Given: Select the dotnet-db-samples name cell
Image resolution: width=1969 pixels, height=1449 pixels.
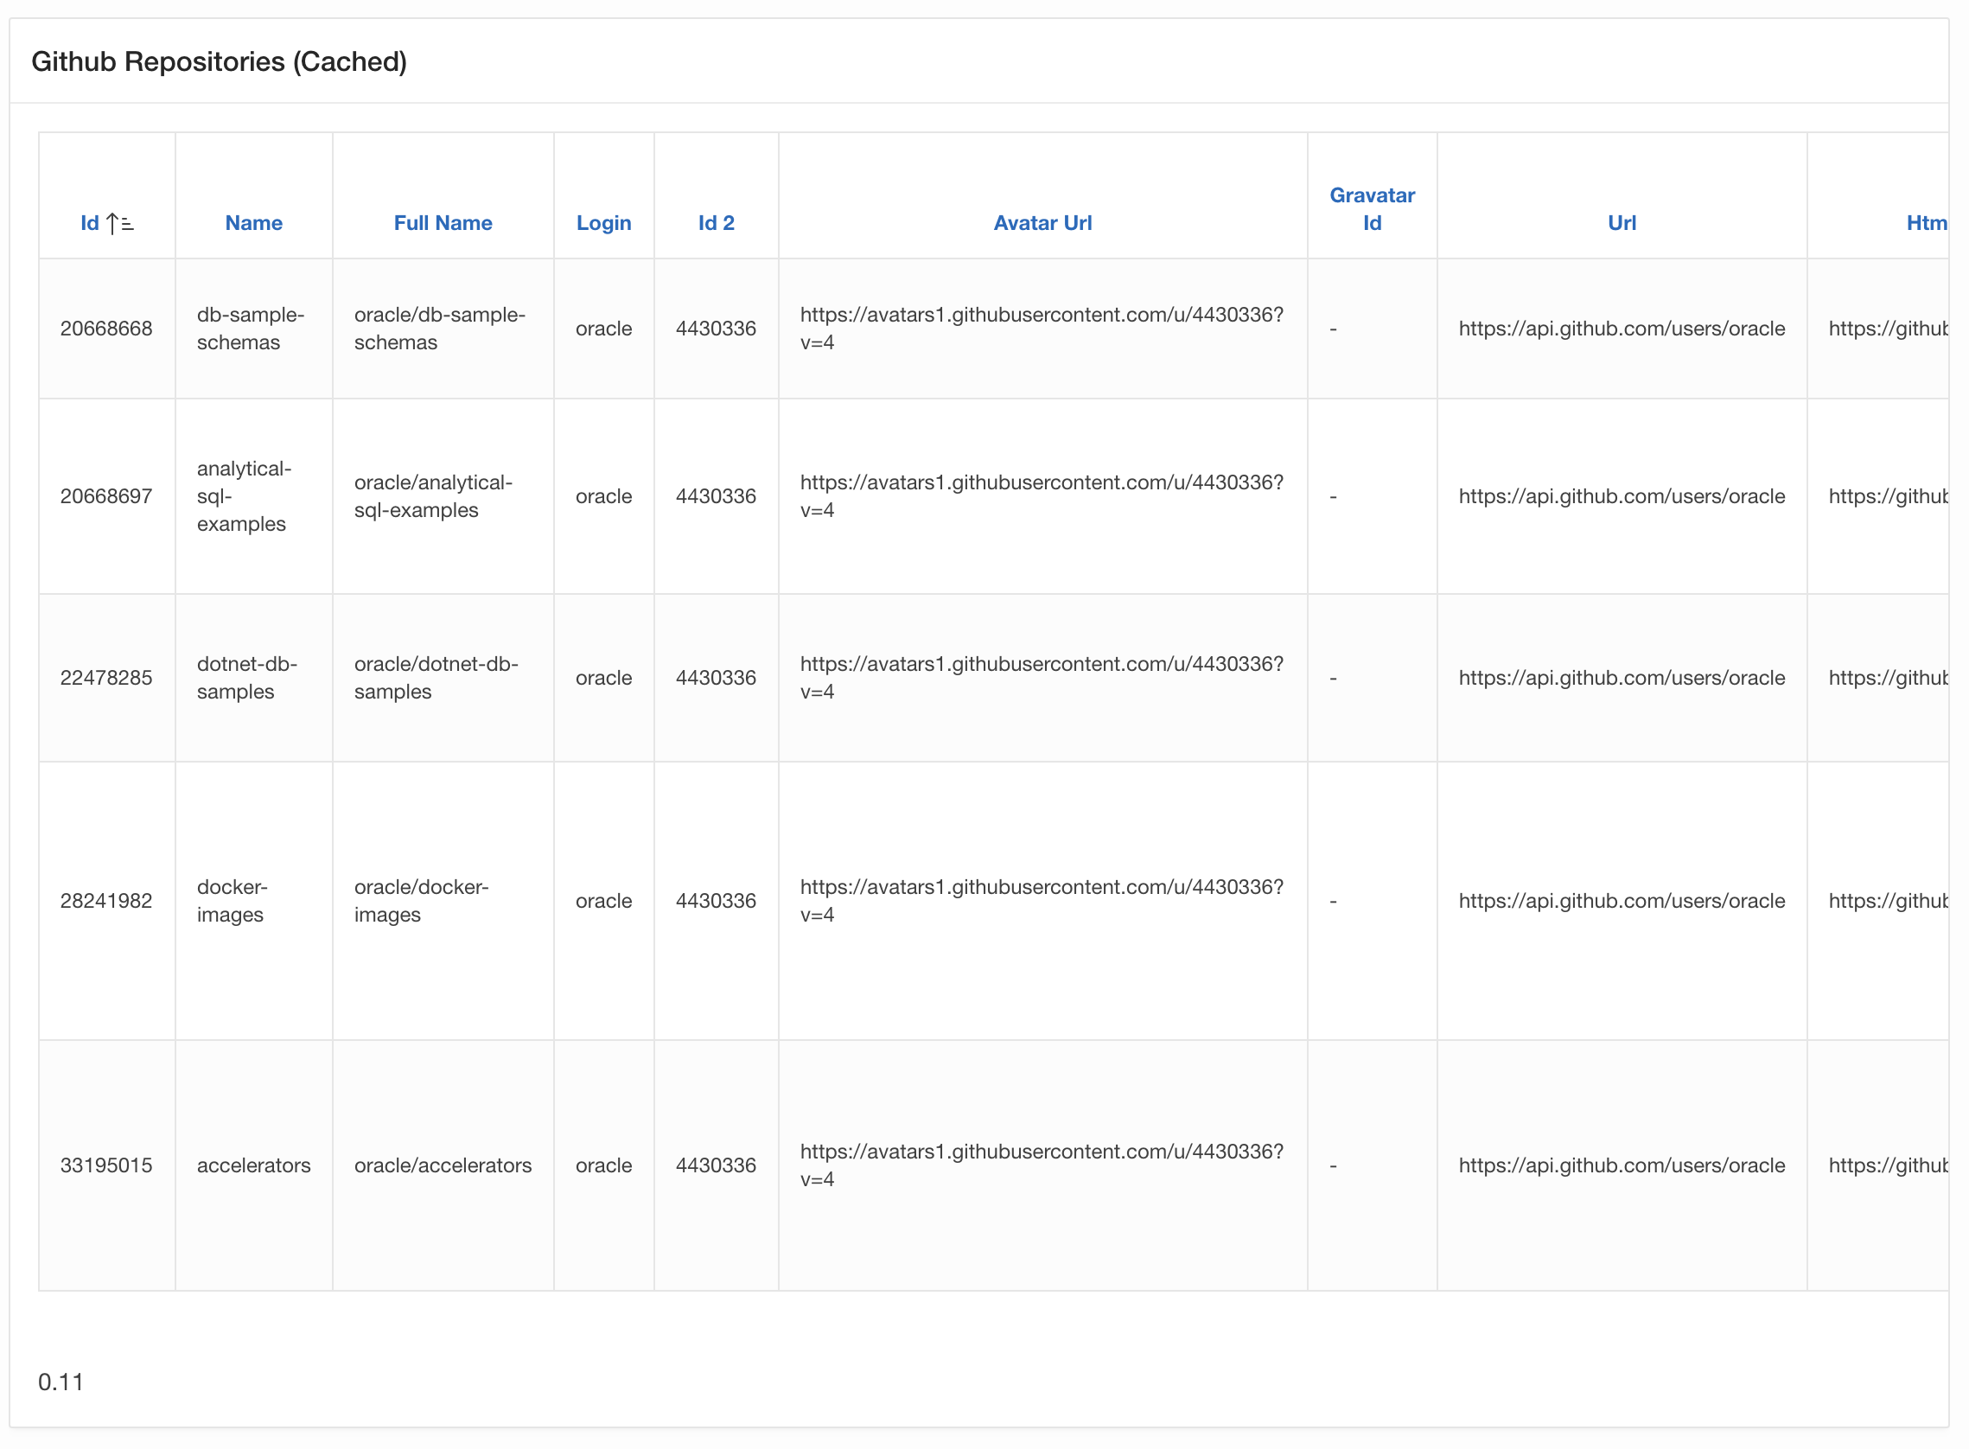Looking at the screenshot, I should pyautogui.click(x=246, y=677).
